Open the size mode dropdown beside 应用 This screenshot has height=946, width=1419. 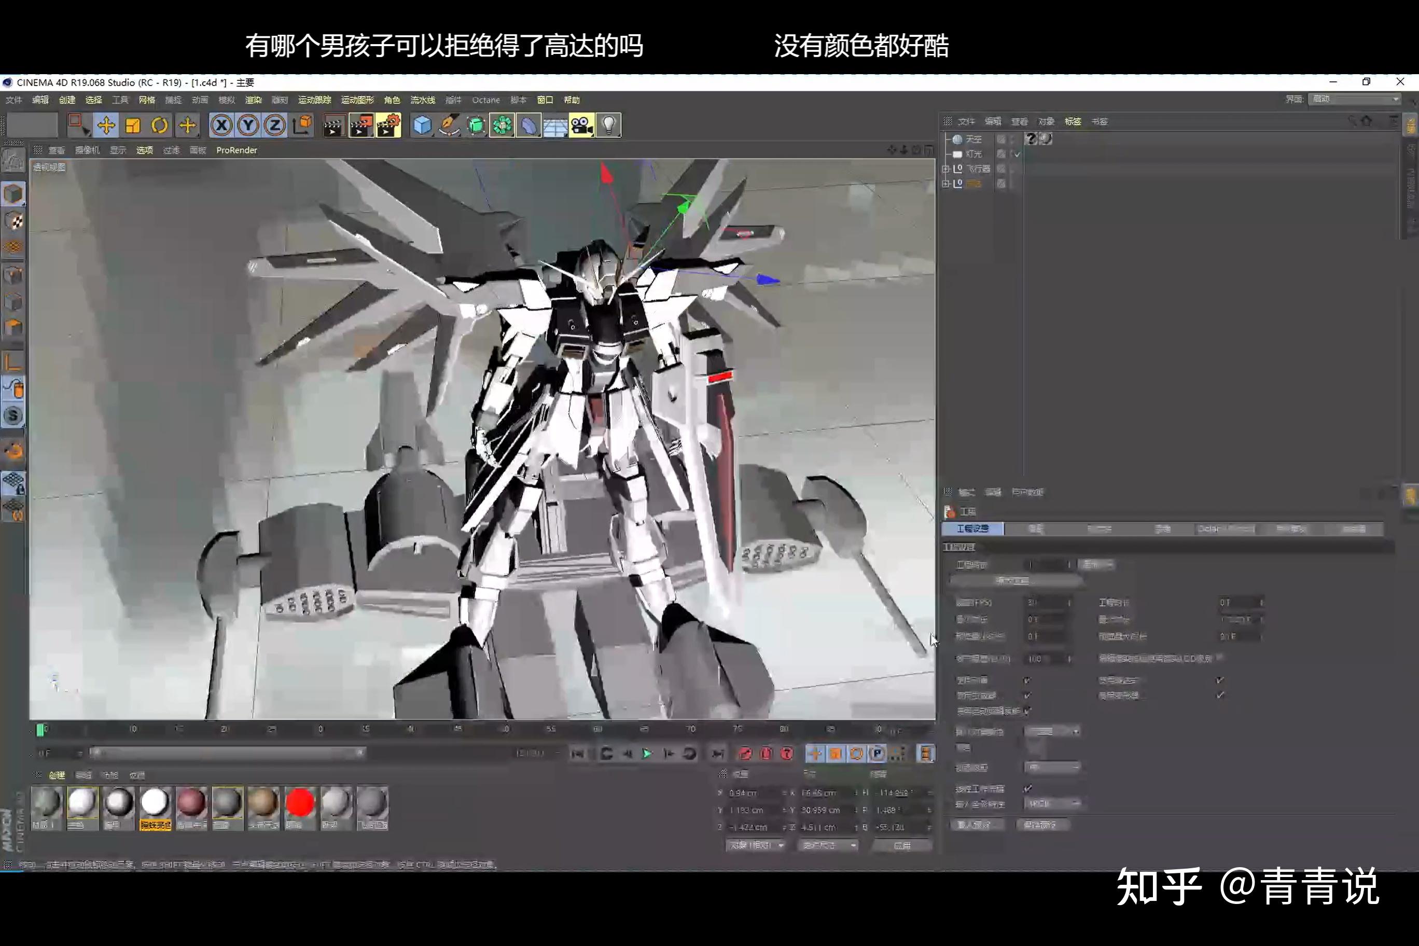click(829, 846)
